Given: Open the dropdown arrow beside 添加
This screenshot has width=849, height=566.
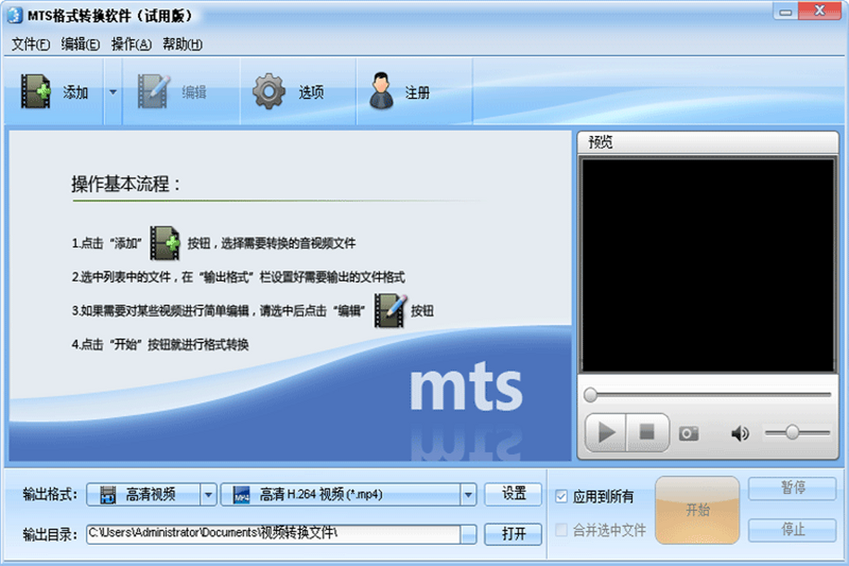Looking at the screenshot, I should click(x=112, y=92).
